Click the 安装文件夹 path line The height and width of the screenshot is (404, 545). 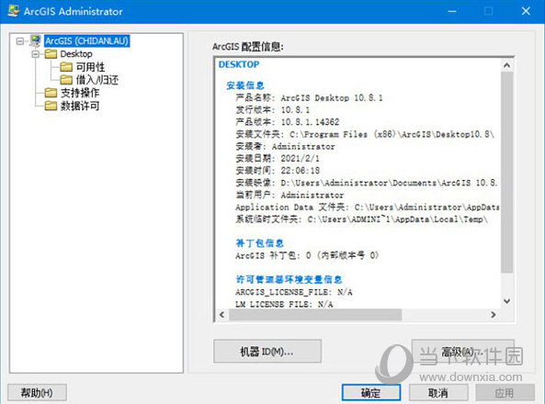tap(365, 134)
